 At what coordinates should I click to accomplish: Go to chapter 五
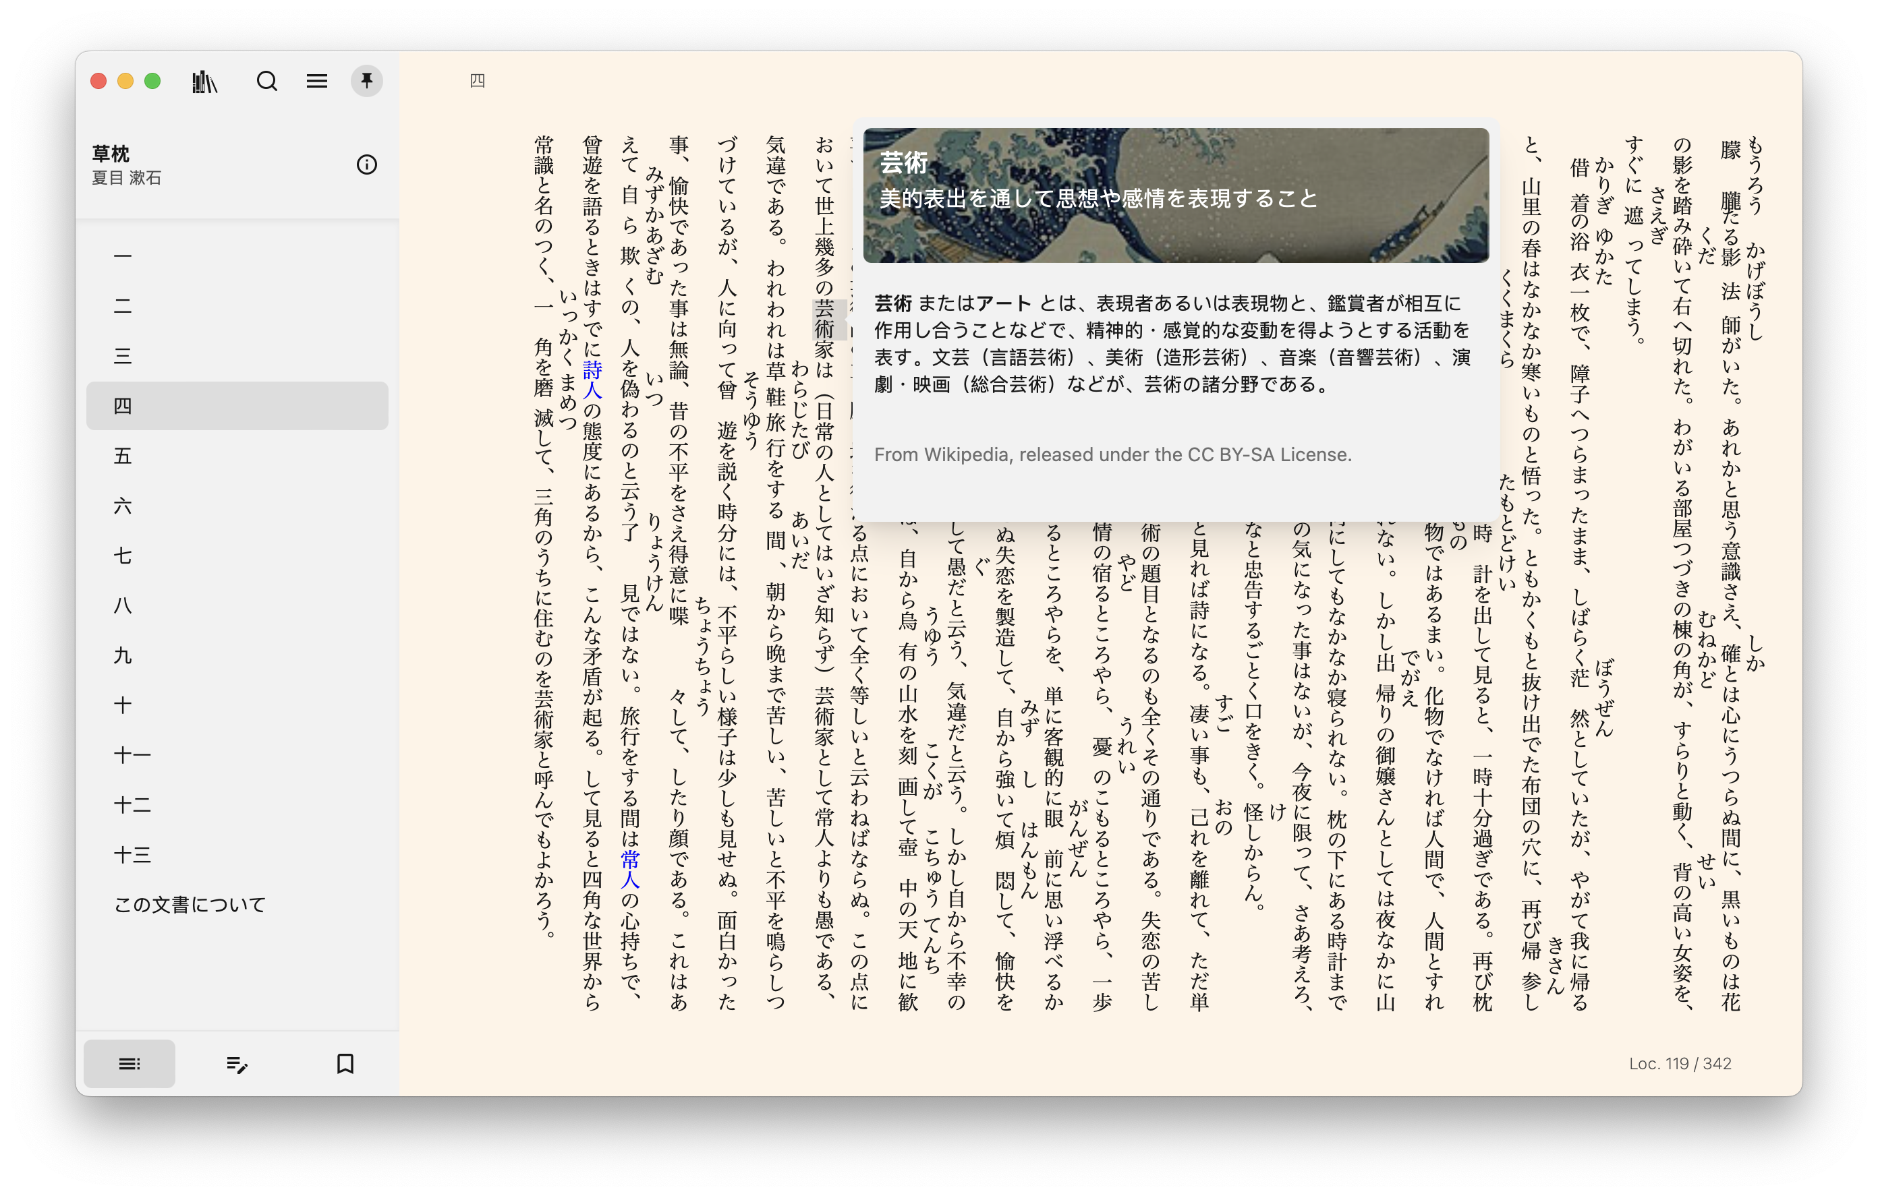coord(123,455)
